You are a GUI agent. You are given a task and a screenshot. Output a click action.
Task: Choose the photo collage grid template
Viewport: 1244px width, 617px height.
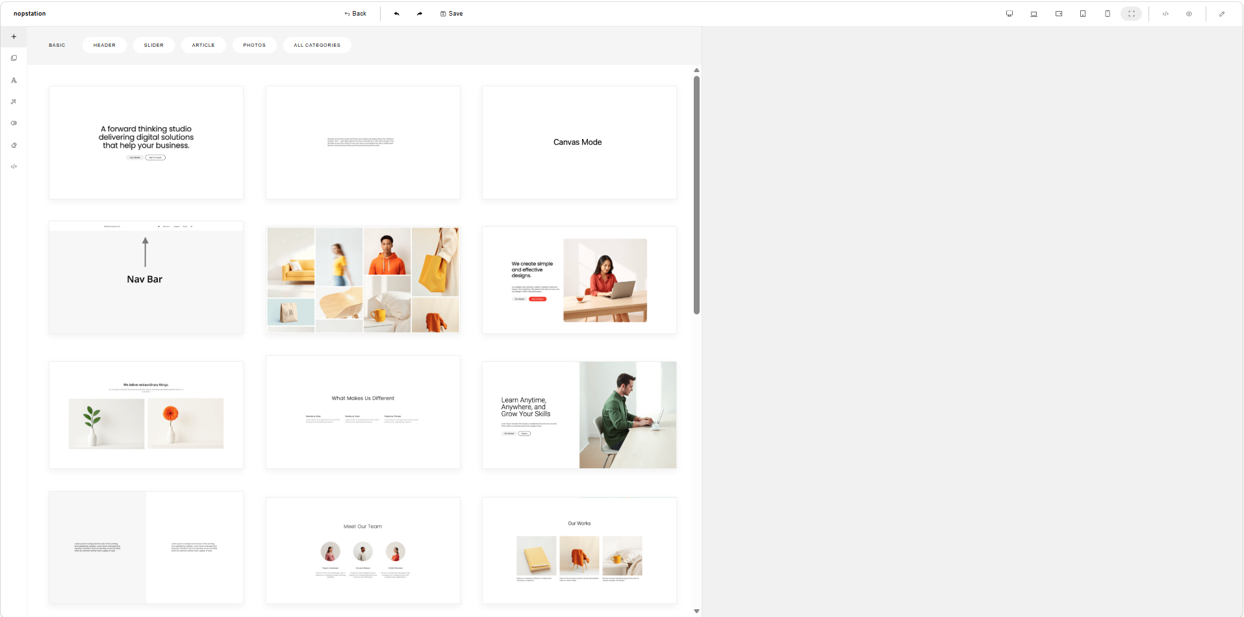tap(363, 280)
